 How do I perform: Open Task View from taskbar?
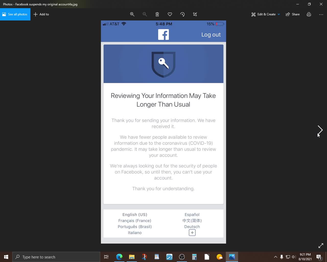(x=106, y=257)
